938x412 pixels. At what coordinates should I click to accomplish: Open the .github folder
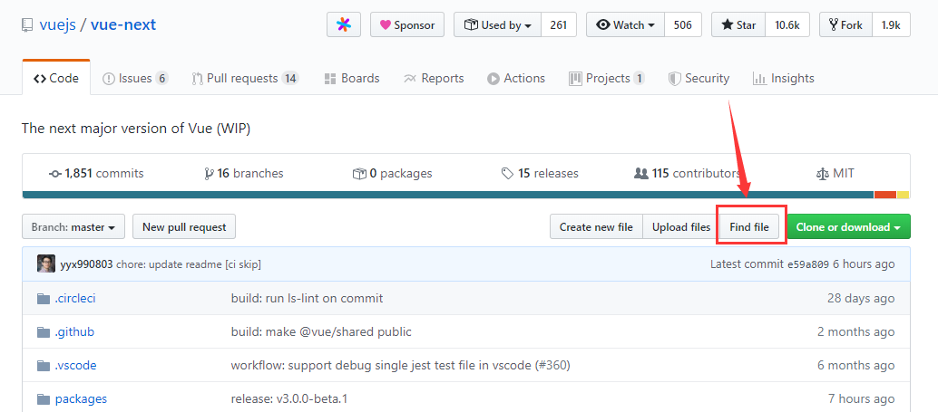pos(74,331)
